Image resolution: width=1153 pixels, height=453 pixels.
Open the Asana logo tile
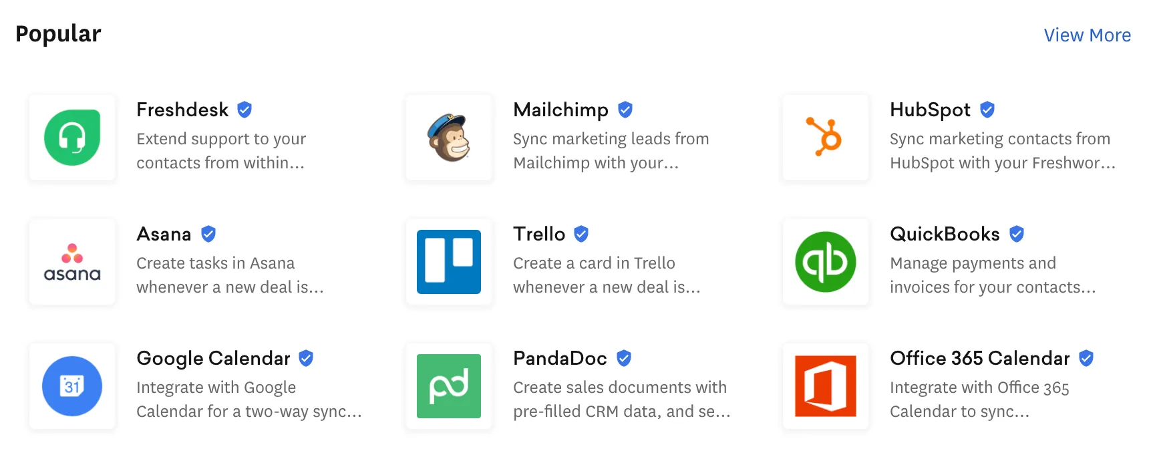[72, 262]
